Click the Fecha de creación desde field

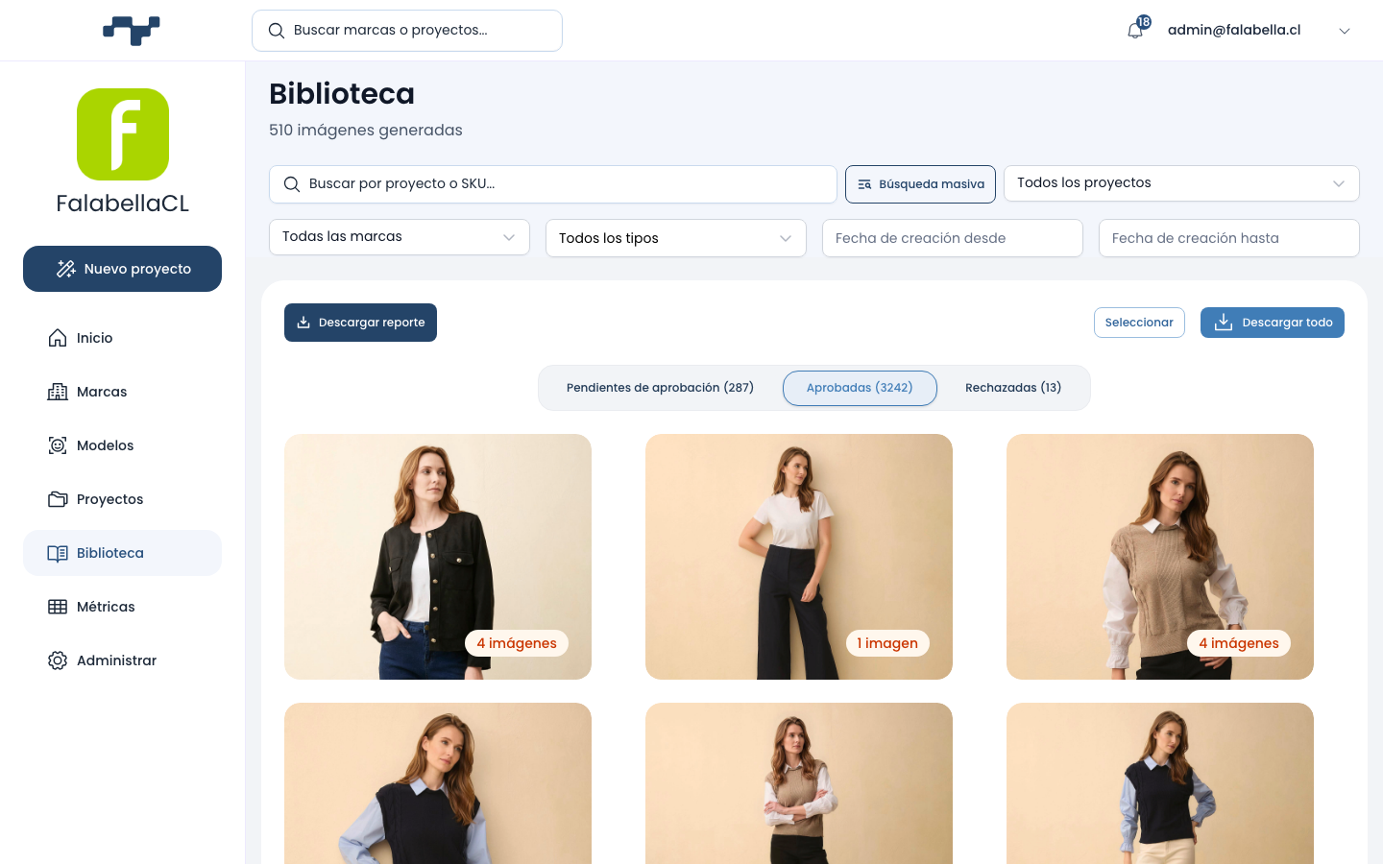point(953,238)
